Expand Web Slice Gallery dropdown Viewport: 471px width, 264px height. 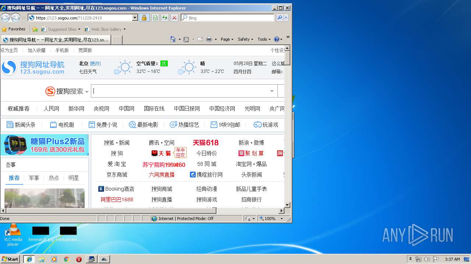point(124,29)
